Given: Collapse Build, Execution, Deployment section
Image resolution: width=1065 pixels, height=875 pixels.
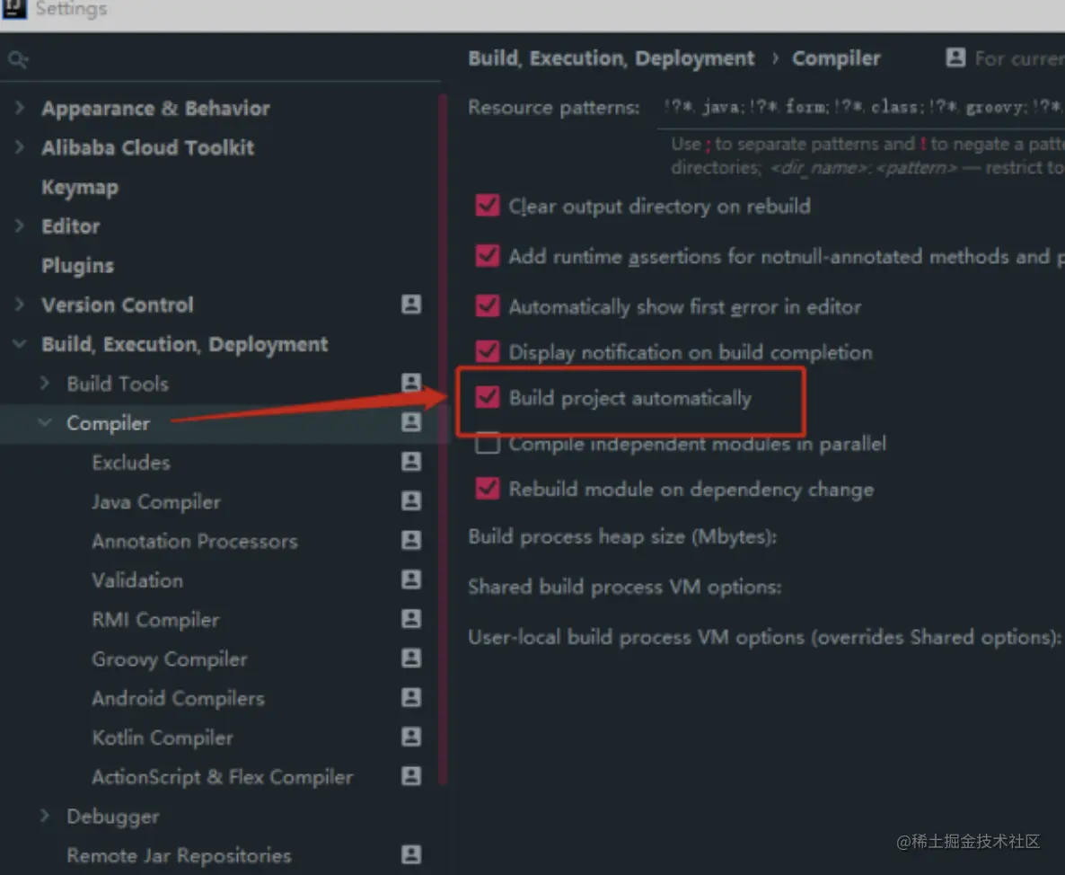Looking at the screenshot, I should tap(19, 344).
